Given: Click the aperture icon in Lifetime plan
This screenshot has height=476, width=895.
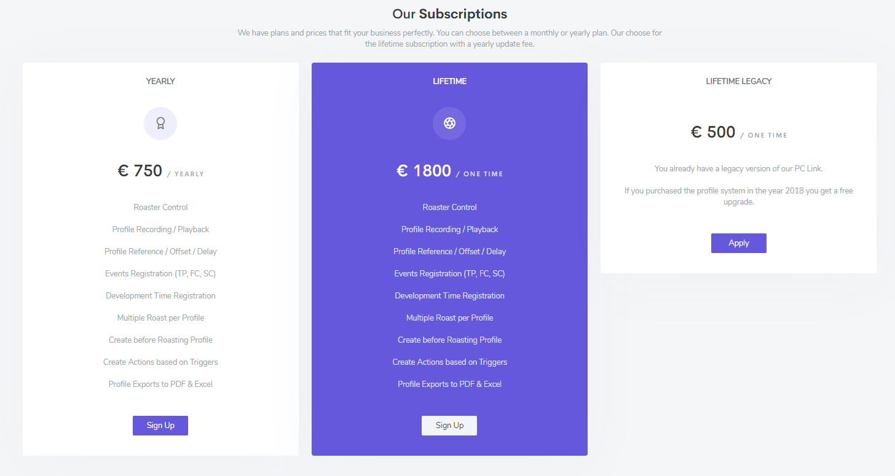Looking at the screenshot, I should pos(449,123).
